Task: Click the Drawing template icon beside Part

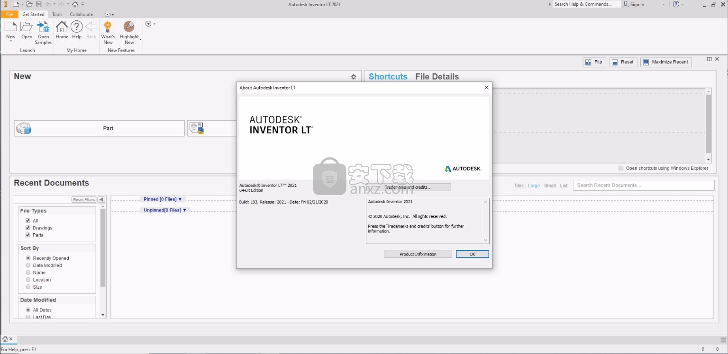Action: pos(197,128)
